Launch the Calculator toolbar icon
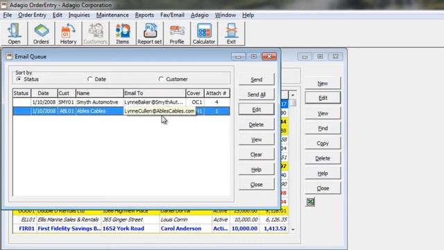Viewport: 444px width, 250px height. coord(204,34)
